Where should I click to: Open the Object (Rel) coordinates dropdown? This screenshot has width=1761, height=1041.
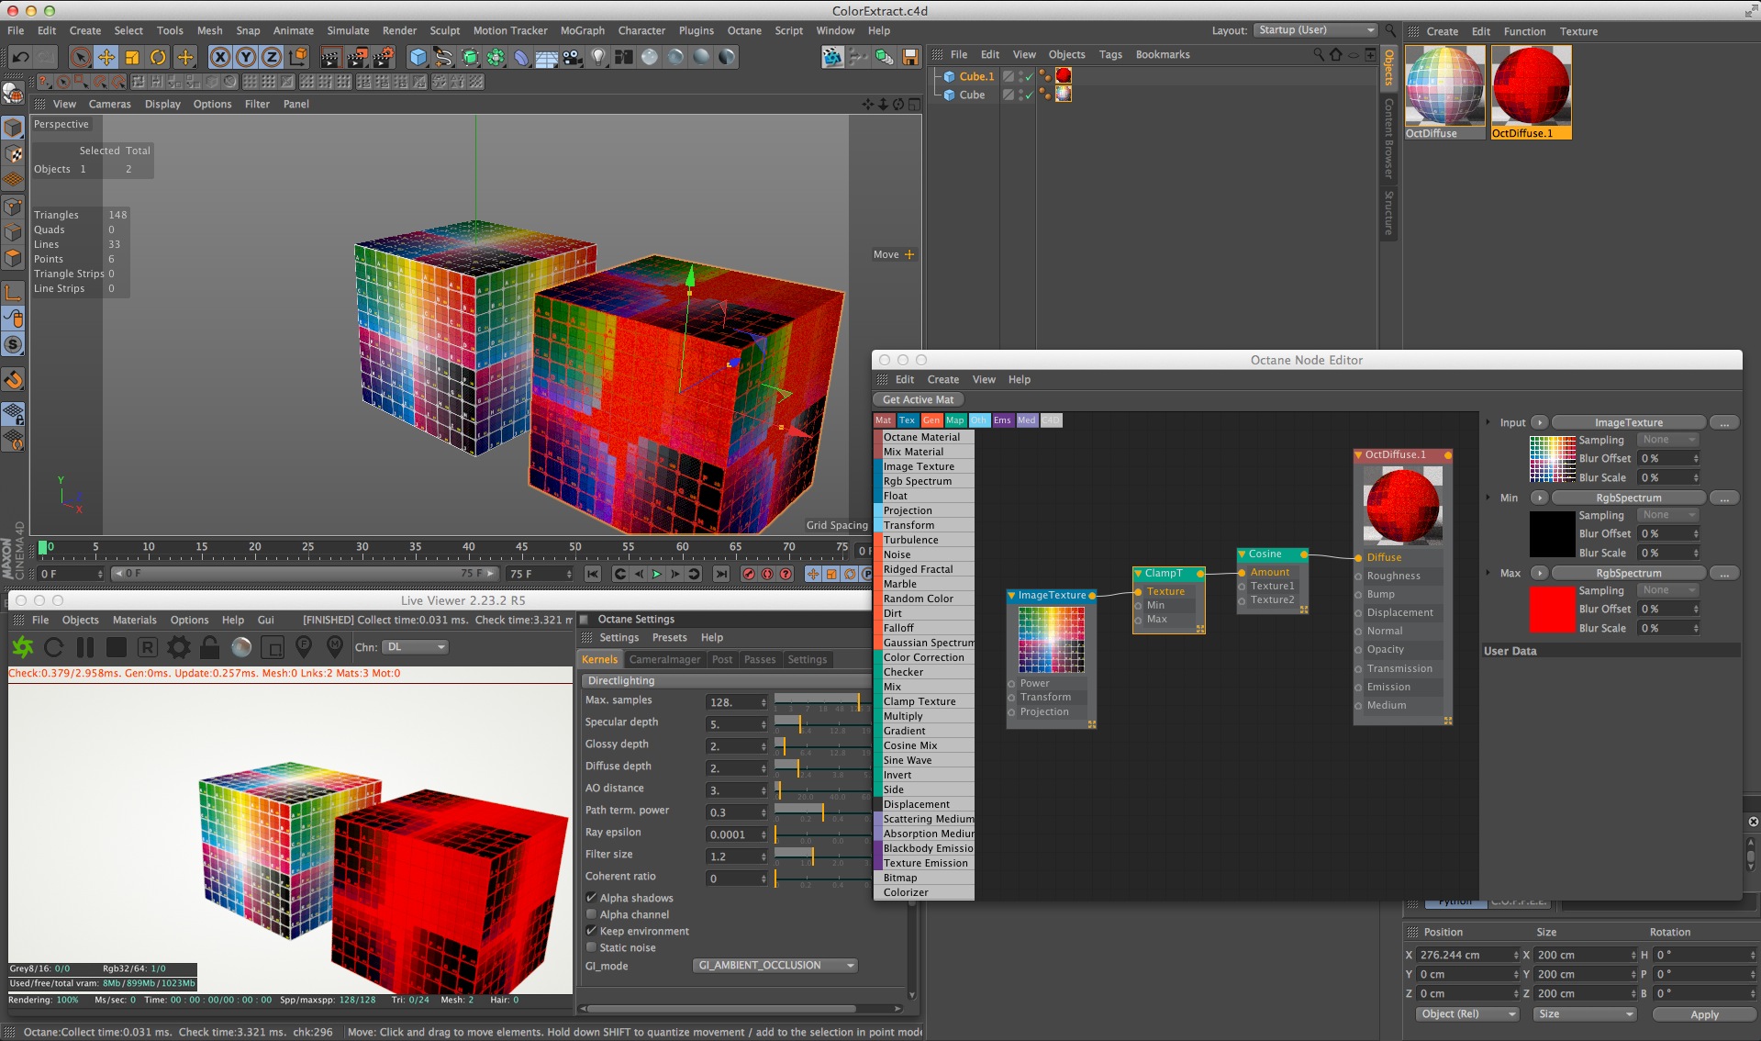coord(1466,1014)
